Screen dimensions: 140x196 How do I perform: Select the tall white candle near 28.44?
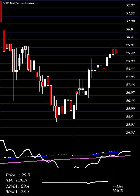(89, 79)
